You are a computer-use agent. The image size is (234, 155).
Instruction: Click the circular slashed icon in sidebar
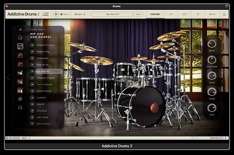pos(20,99)
